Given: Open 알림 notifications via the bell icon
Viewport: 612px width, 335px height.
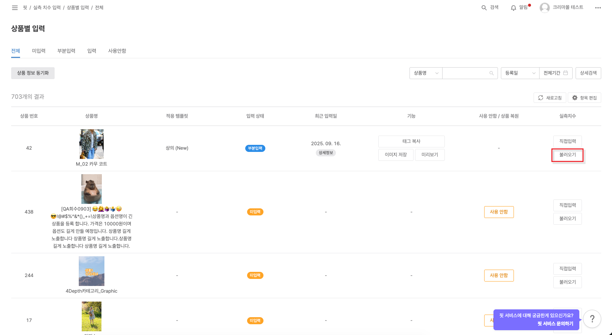Looking at the screenshot, I should click(513, 7).
